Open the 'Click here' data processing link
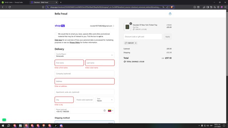 pyautogui.click(x=58, y=40)
